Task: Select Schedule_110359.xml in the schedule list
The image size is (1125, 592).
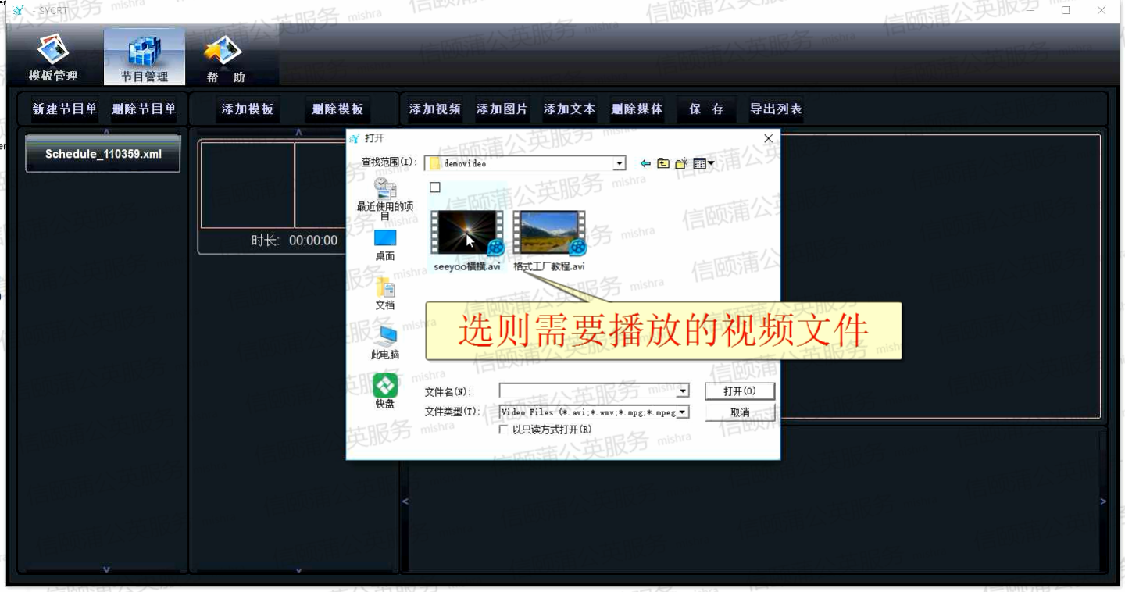Action: point(103,154)
